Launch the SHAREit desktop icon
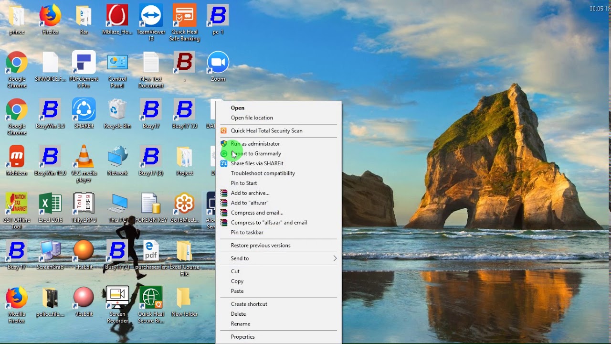This screenshot has height=344, width=611. click(84, 114)
